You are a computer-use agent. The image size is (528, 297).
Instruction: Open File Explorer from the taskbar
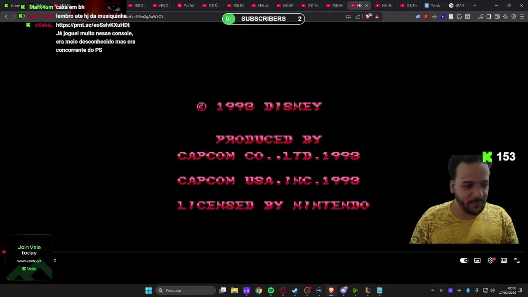pyautogui.click(x=234, y=290)
